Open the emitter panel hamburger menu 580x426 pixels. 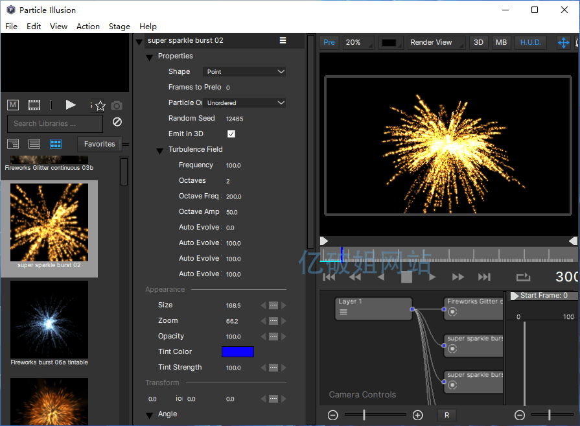pos(283,40)
